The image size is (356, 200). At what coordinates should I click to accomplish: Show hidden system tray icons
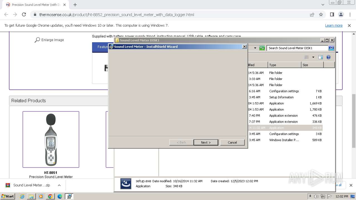click(x=310, y=196)
